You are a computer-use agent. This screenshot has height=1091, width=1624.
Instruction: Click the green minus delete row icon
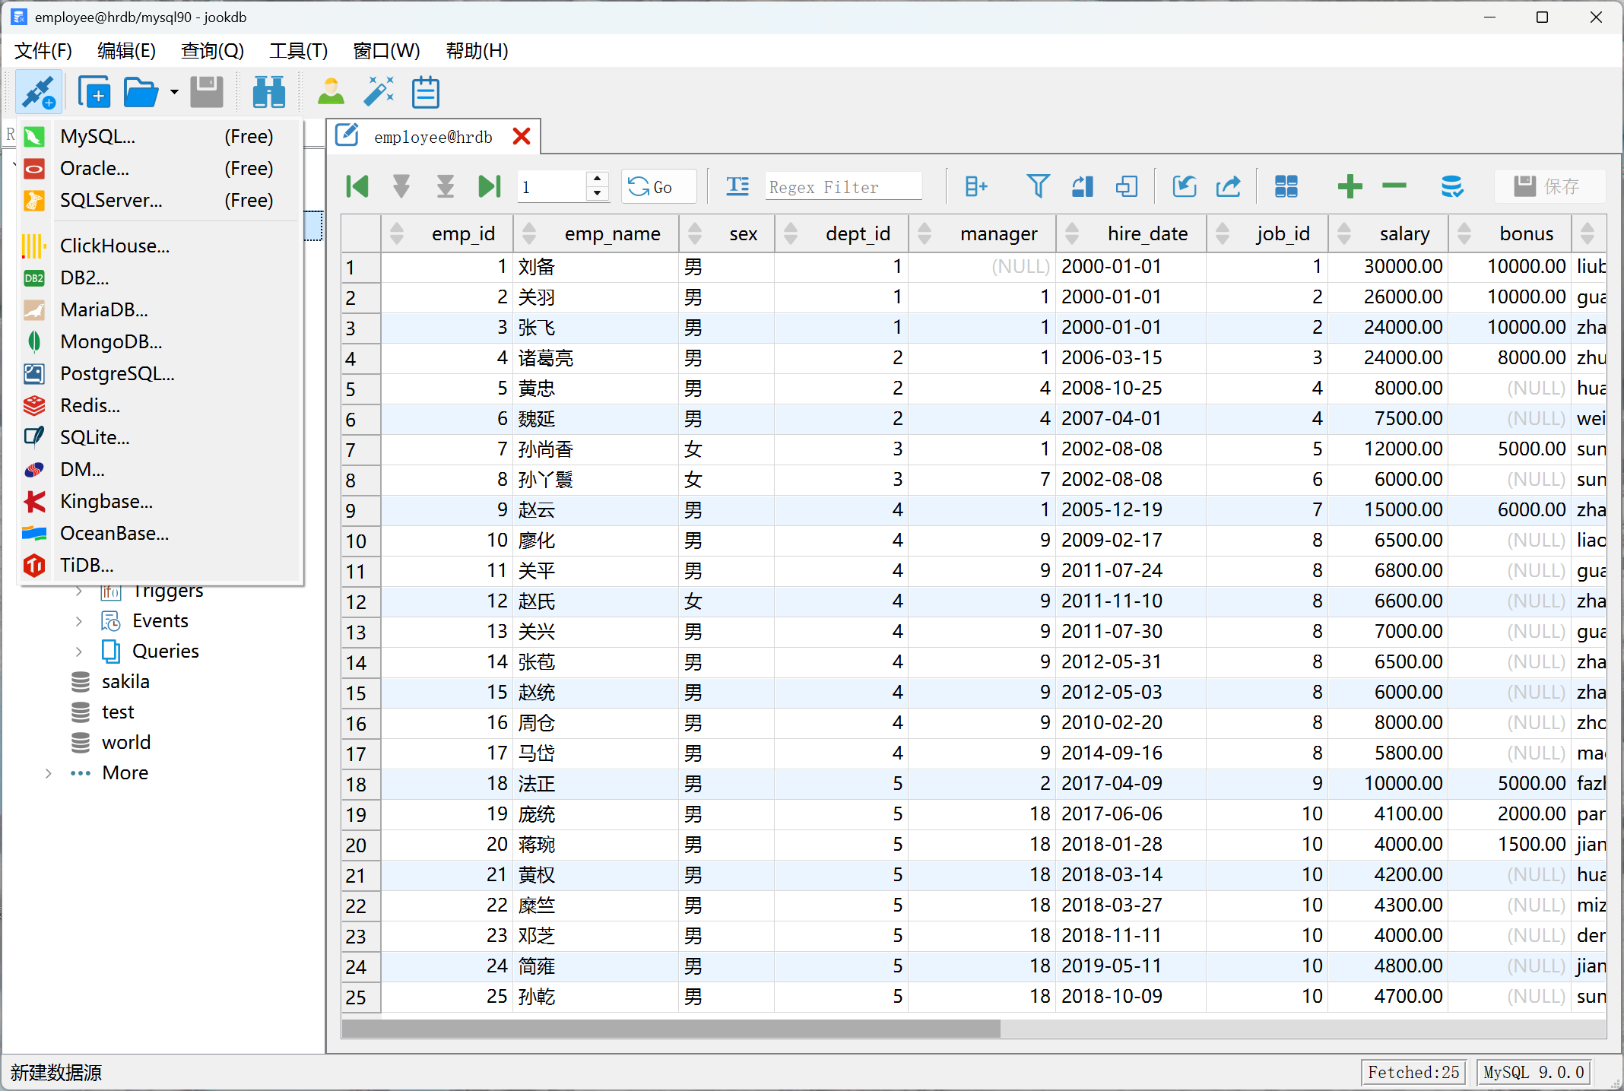[x=1394, y=186]
